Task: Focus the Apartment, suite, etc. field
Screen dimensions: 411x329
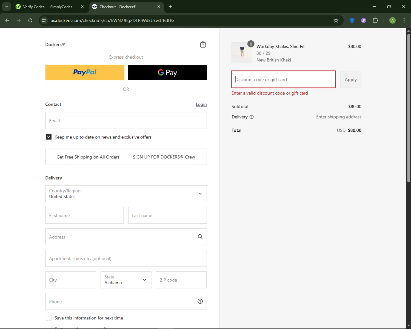Action: tap(126, 258)
